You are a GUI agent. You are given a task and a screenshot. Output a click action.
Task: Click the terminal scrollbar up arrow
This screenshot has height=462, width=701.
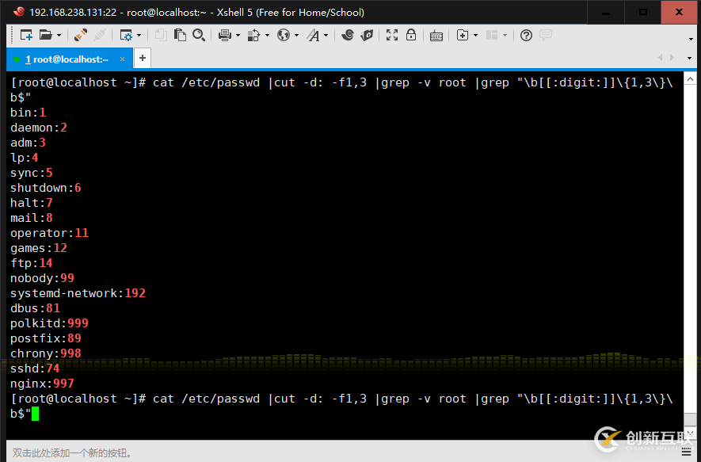pos(690,79)
